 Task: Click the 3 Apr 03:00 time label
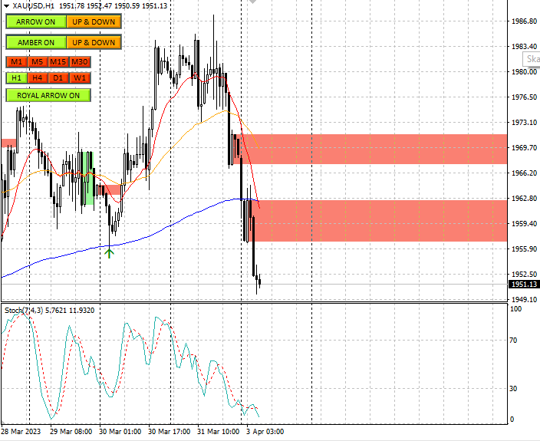(265, 432)
